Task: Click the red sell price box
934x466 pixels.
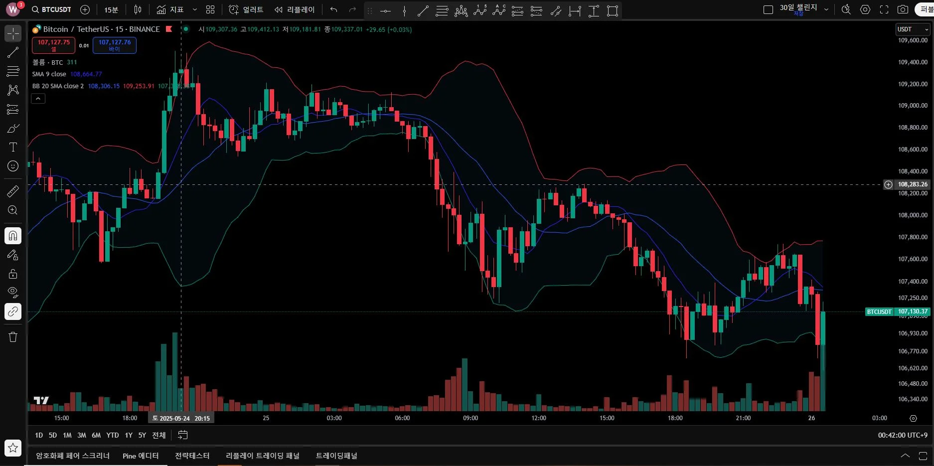Action: 54,45
